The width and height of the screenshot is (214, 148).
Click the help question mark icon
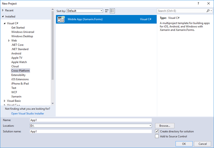pos(198,3)
